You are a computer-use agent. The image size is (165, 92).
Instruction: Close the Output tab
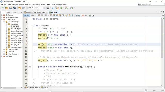(x=47, y=12)
